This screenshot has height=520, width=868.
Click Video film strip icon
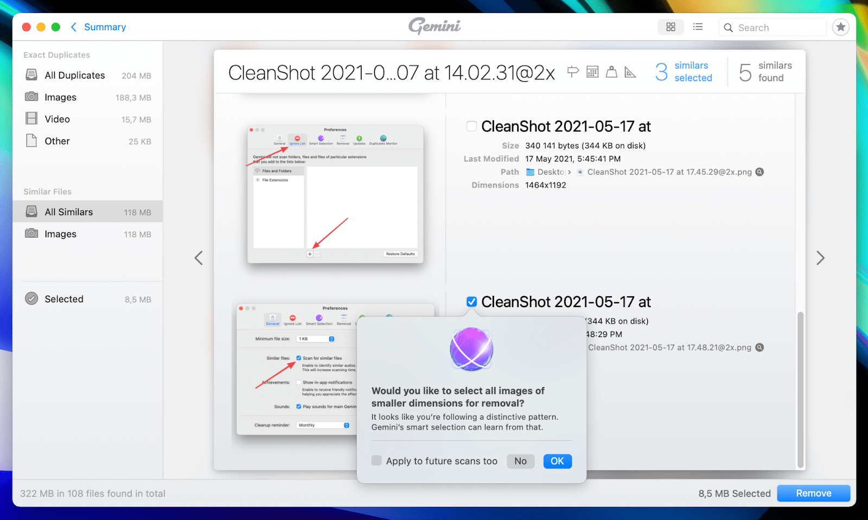click(x=32, y=119)
